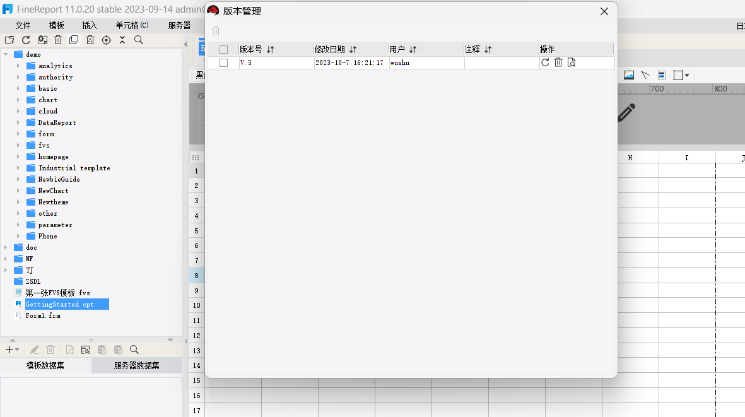Expand the chart folder

pyautogui.click(x=18, y=100)
